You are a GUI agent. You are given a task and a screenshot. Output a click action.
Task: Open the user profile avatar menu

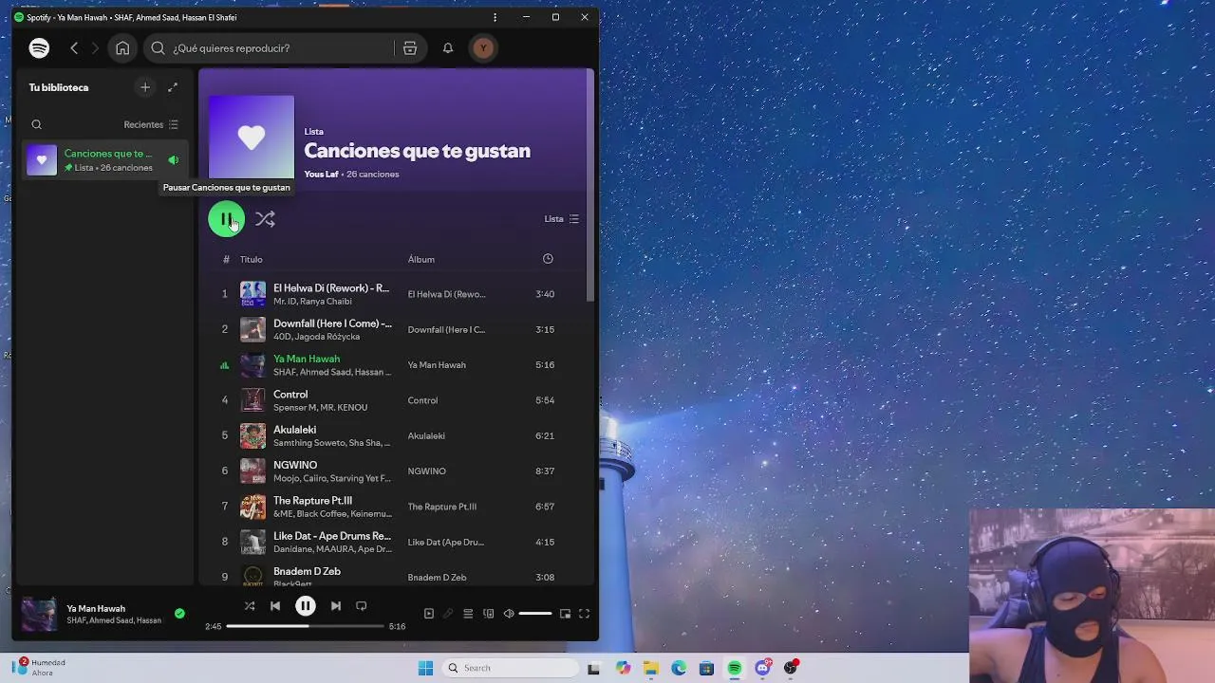tap(483, 48)
